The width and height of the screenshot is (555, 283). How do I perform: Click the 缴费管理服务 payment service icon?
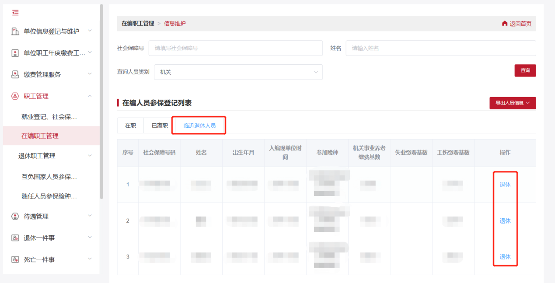[x=15, y=74]
